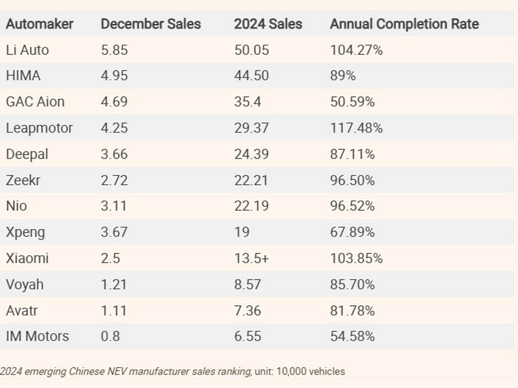The image size is (518, 388).
Task: Click the GAC Aion cell
Action: point(35,102)
